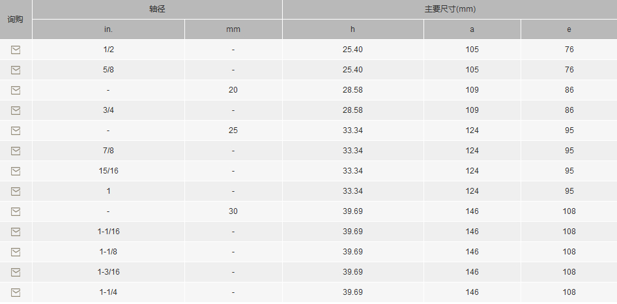The width and height of the screenshot is (617, 304).
Task: Select the in. column header
Action: coord(108,29)
